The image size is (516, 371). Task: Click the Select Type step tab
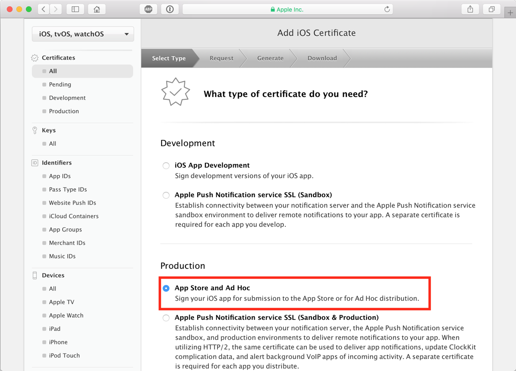[x=169, y=58]
